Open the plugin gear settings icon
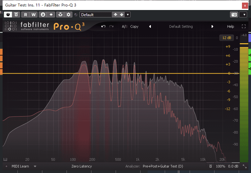Image resolution: width=251 pixels, height=173 pixels. (68, 15)
